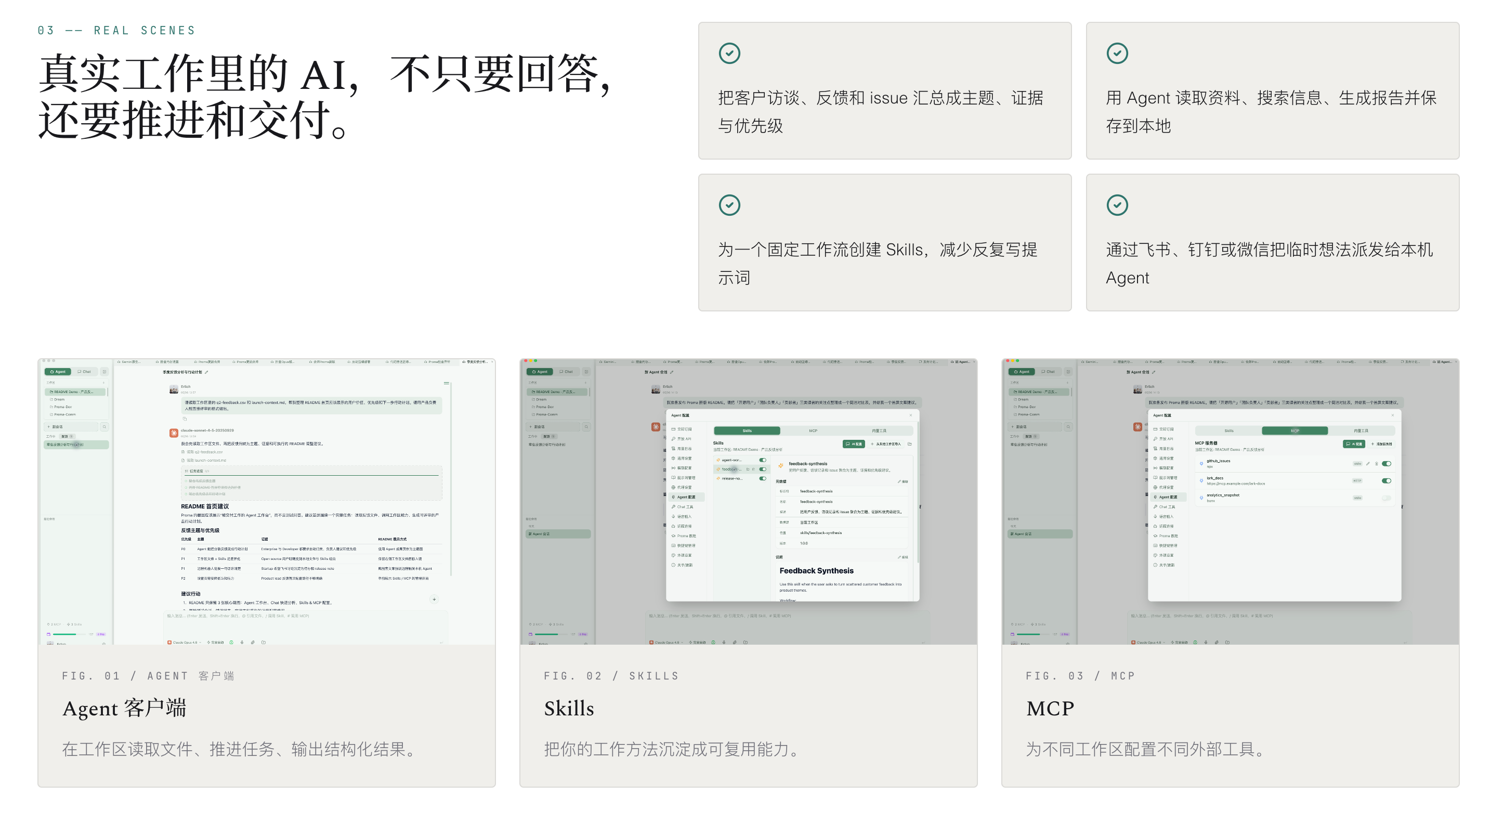The image size is (1490, 836).
Task: Click the scroll-to-bottom arrow in Agent chat
Action: [435, 599]
